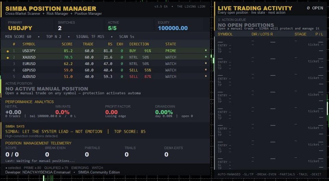This screenshot has height=181, width=329.
Task: Click the MIN SCORE 60 setting
Action: 18,37
